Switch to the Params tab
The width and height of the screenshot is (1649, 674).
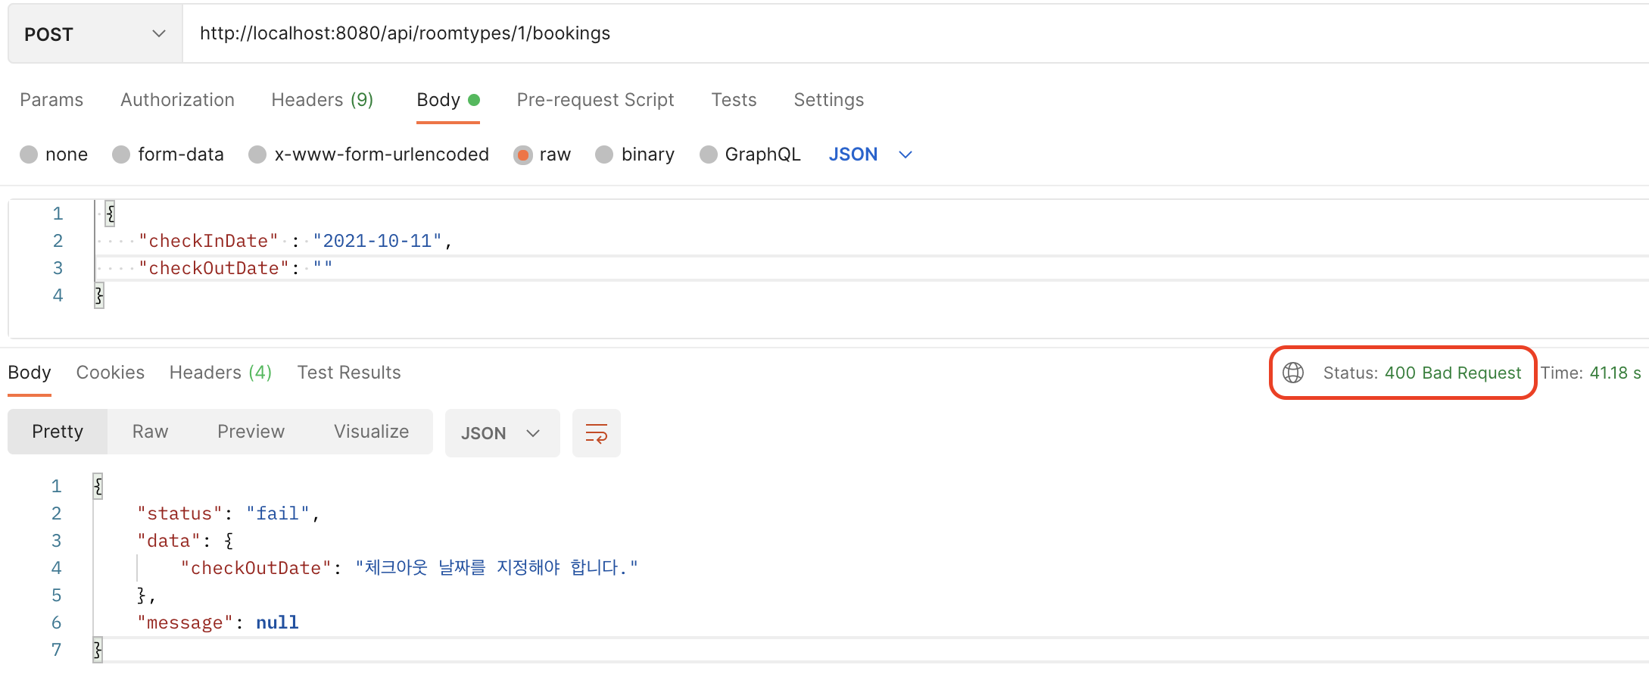51,100
